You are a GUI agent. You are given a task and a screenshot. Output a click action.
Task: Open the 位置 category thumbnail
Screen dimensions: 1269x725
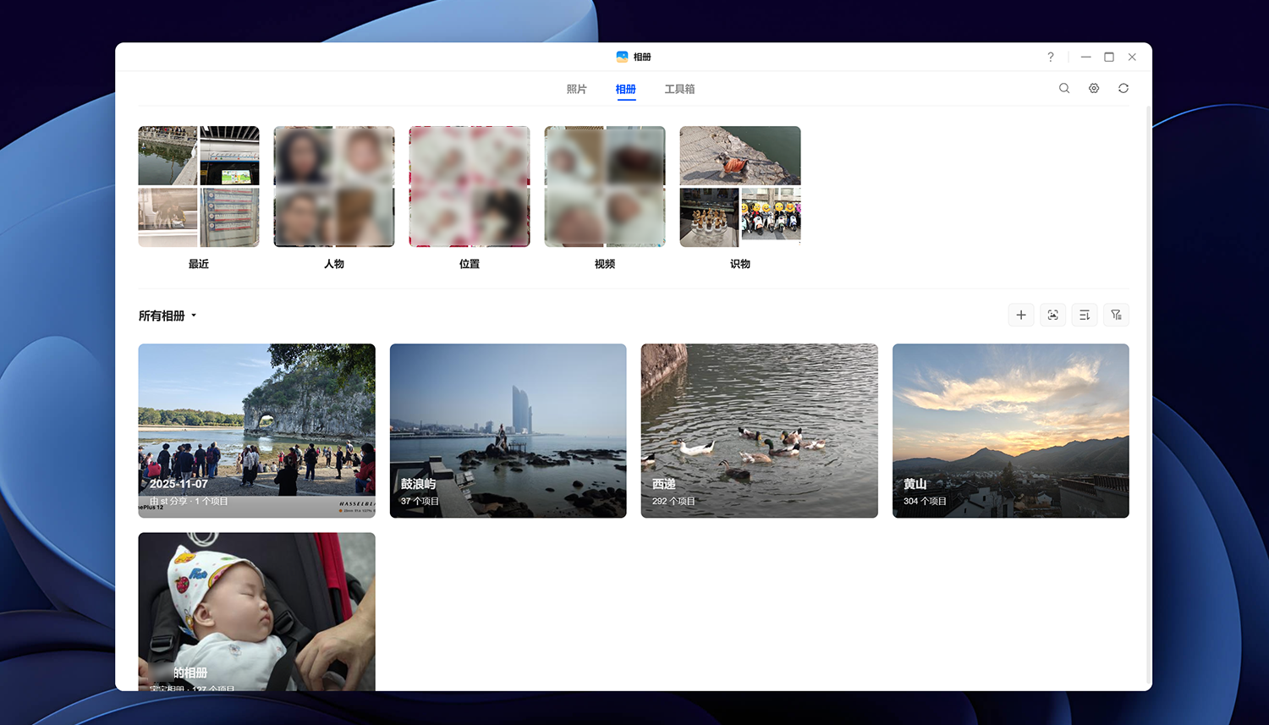pos(470,187)
